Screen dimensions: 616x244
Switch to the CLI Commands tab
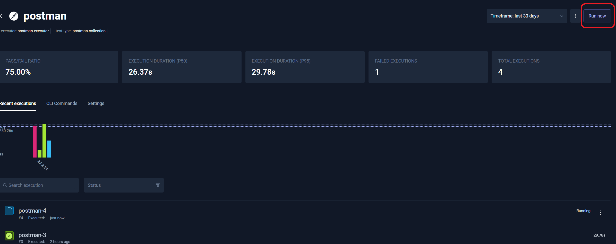(x=62, y=103)
